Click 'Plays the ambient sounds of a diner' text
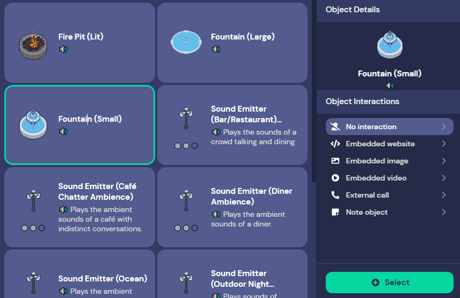The height and width of the screenshot is (298, 460). [248, 219]
